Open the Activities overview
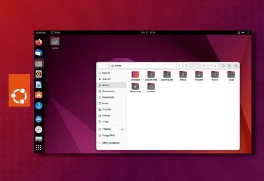The width and height of the screenshot is (264, 181). pos(40,32)
